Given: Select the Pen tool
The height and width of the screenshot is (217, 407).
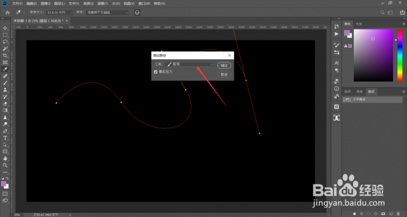Looking at the screenshot, I should pos(5,131).
